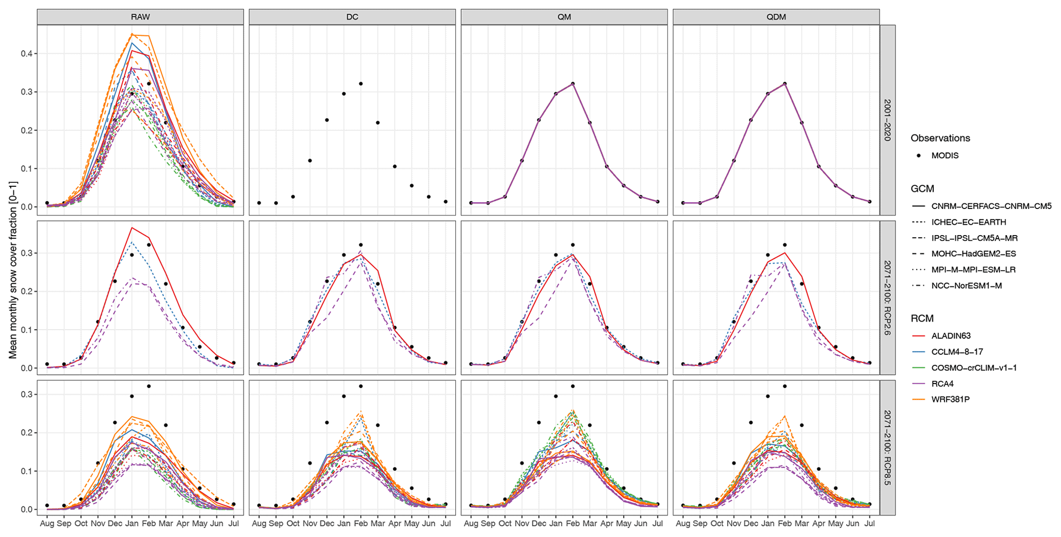Click the 2071–2100: RCP8.5 row strip
Image resolution: width=1061 pixels, height=537 pixels.
[888, 448]
